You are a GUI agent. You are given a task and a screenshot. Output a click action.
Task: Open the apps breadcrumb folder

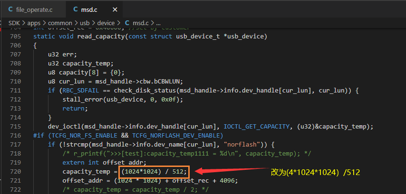coord(34,23)
